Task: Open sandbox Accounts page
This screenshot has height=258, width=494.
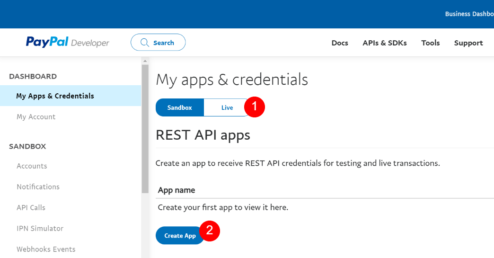Action: coord(32,166)
